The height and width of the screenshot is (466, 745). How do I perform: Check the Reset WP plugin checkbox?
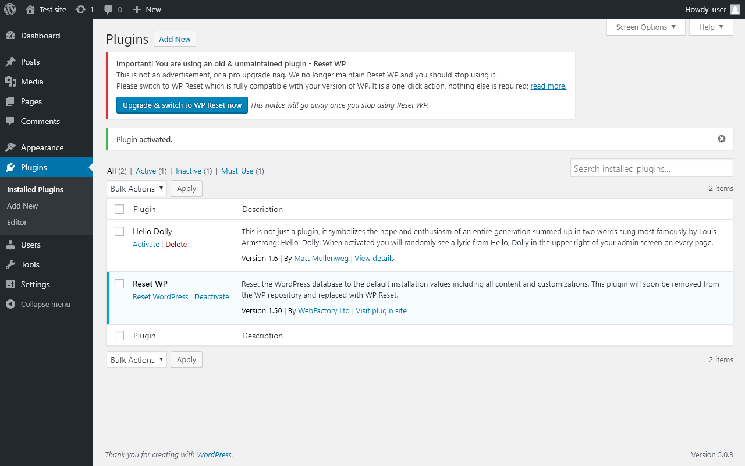(119, 284)
